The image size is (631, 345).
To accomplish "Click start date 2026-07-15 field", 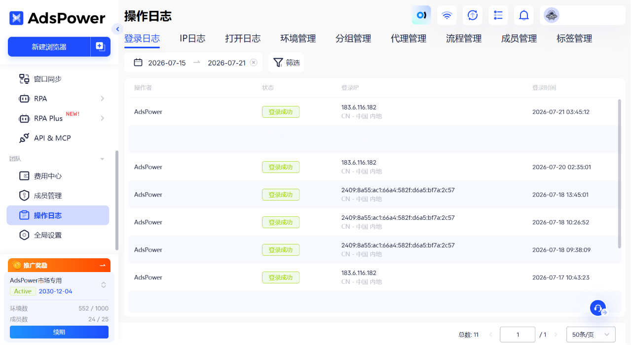I will tap(167, 63).
